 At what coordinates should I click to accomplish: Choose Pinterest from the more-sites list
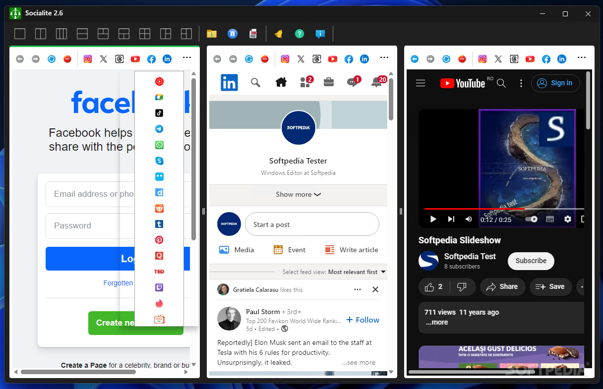[x=159, y=240]
